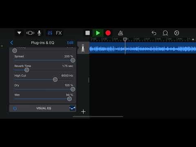Add song section using ruler plus
Image resolution: width=196 pixels, height=147 pixels.
pos(193,40)
